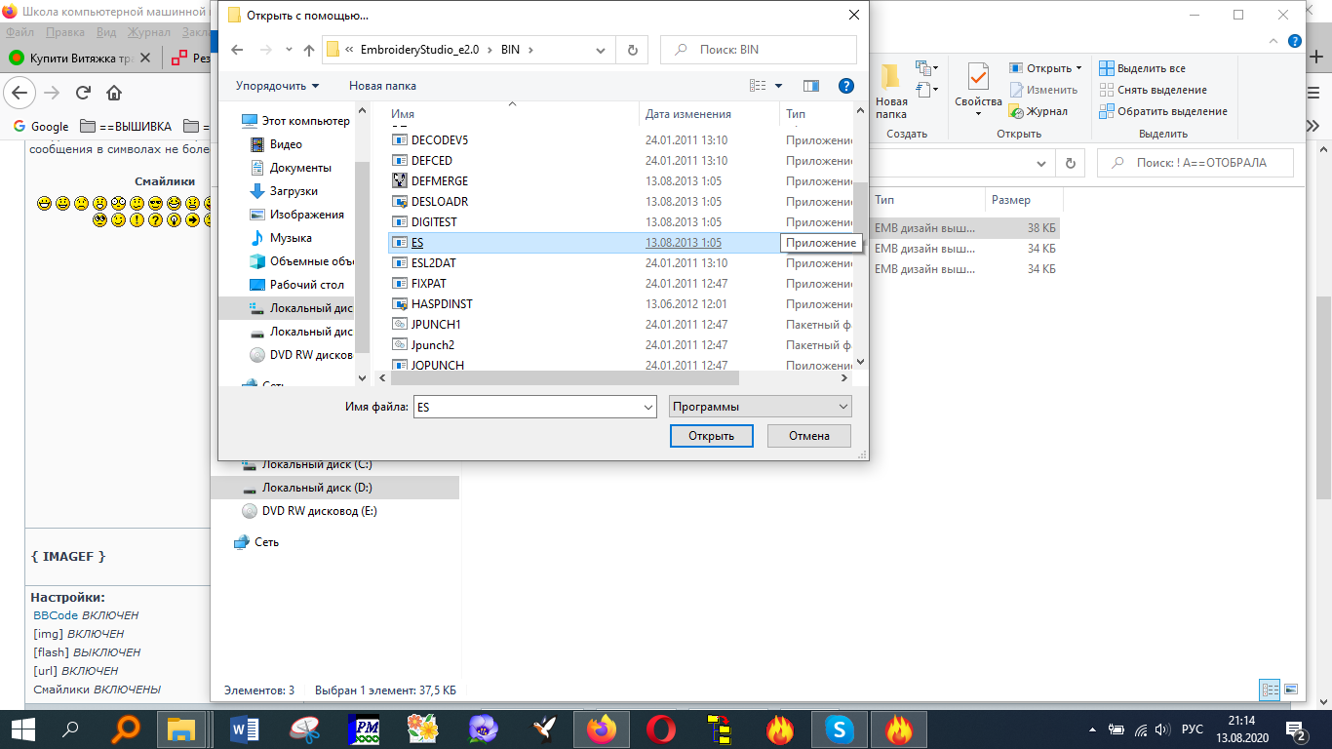Open the BBCode link on the page

tap(56, 615)
